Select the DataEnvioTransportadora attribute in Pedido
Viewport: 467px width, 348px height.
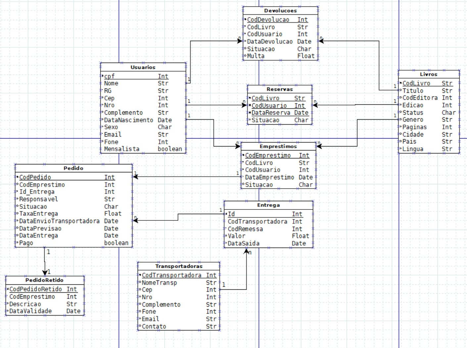[59, 221]
